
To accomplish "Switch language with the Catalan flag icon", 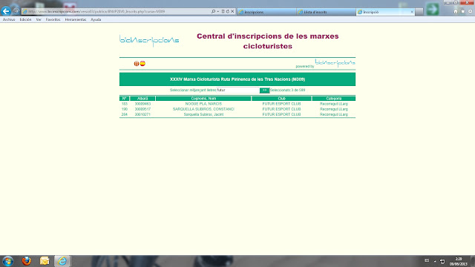I will (137, 63).
